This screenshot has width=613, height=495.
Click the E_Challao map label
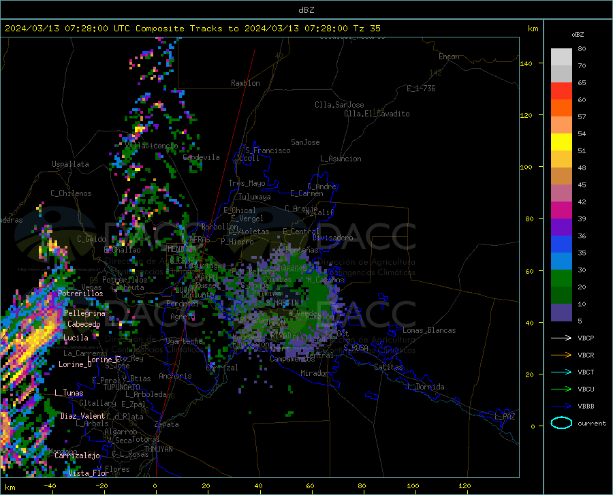point(123,250)
